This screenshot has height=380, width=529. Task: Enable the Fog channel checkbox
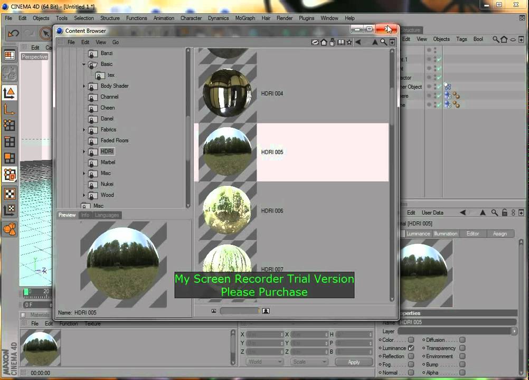click(x=411, y=364)
